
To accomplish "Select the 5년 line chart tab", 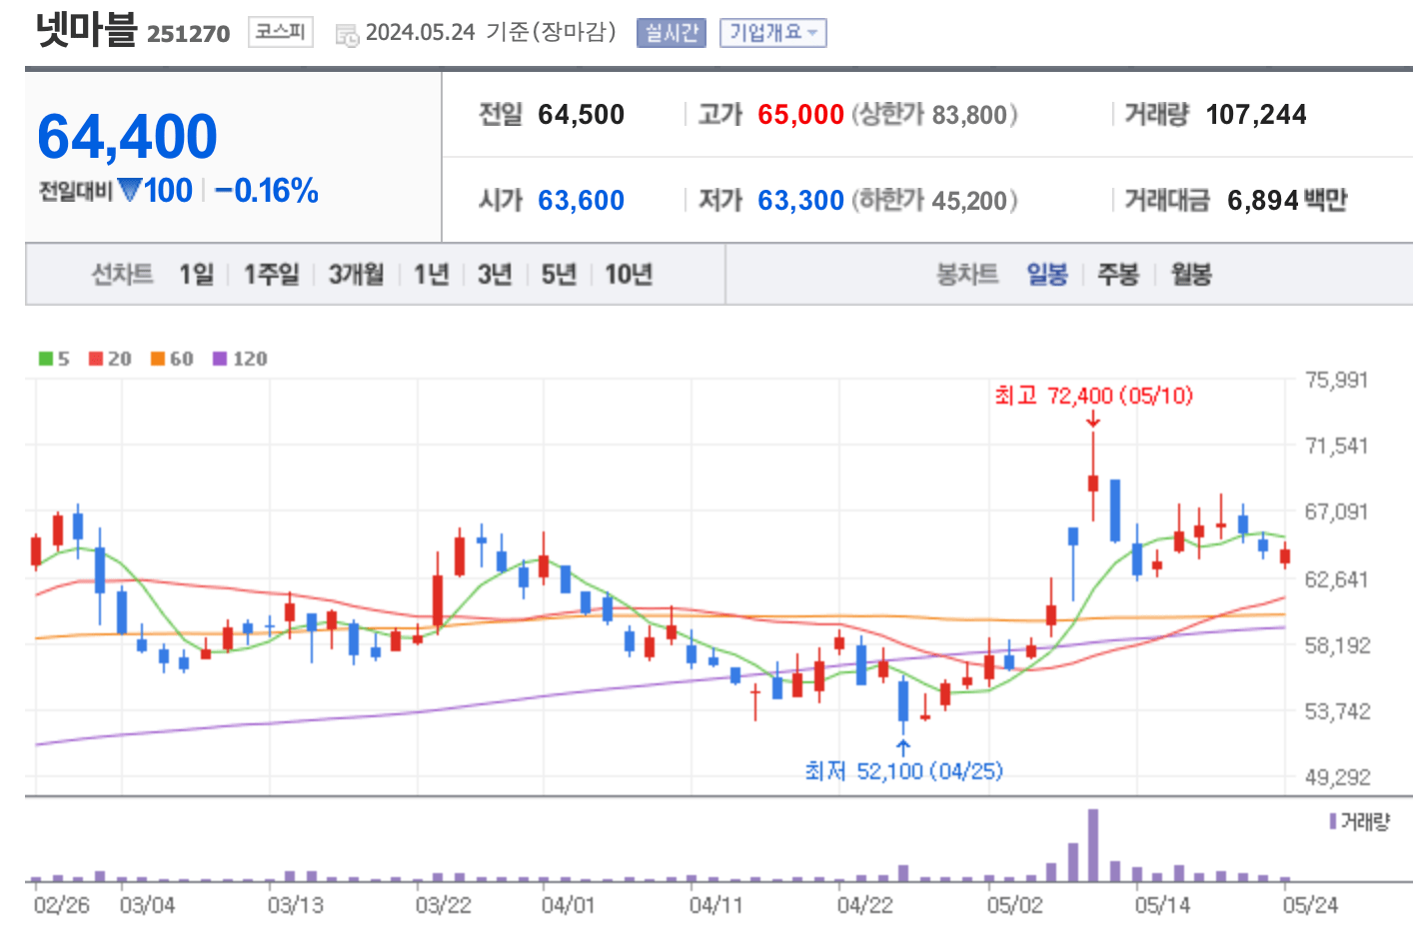I will 559,274.
